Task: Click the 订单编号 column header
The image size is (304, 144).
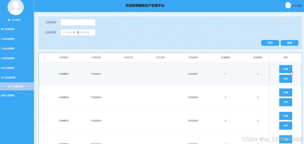Action: [x=64, y=58]
